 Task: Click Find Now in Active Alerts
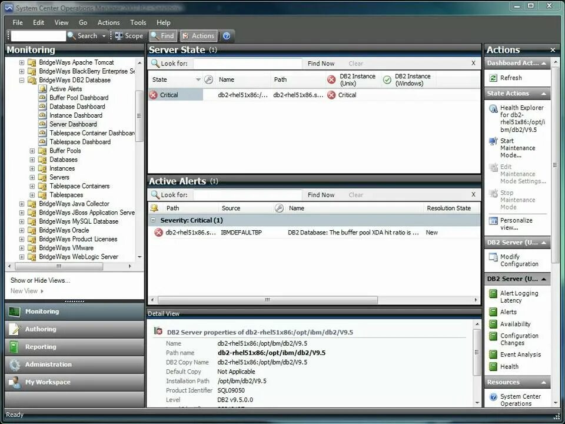tap(321, 195)
